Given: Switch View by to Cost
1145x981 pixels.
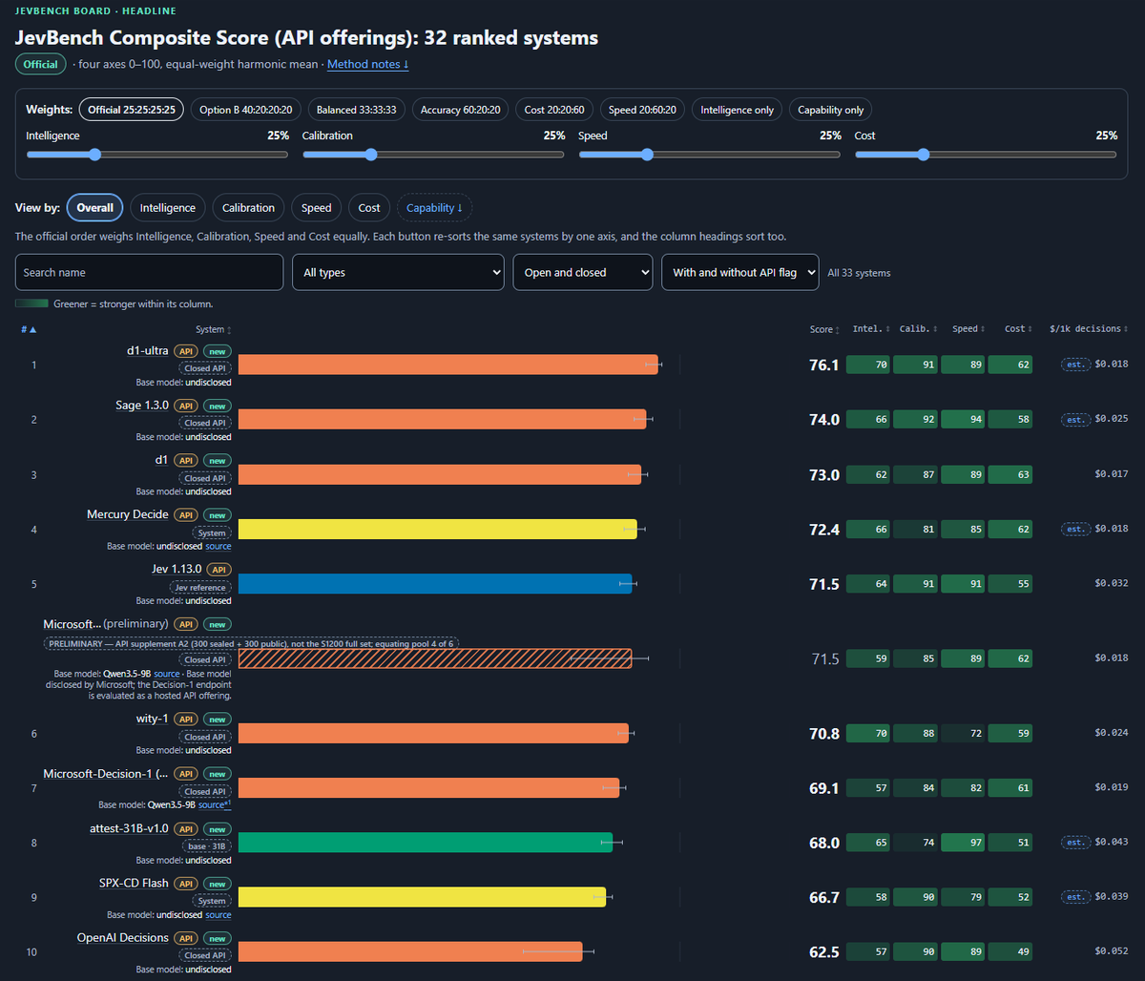Looking at the screenshot, I should (369, 208).
